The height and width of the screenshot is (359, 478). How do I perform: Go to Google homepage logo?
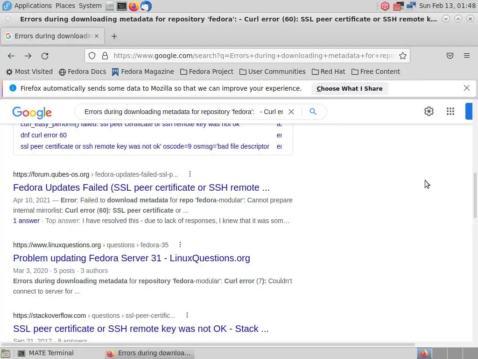(32, 113)
